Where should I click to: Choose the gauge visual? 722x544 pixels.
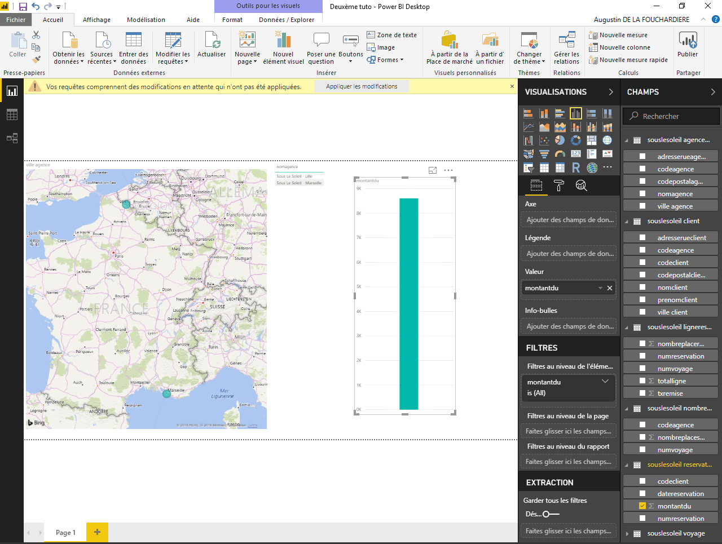560,154
